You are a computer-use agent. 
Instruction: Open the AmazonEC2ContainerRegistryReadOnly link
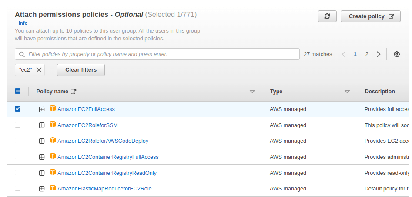[x=107, y=173]
